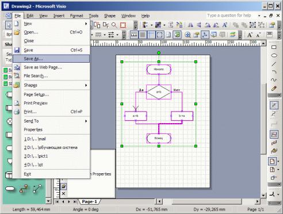Open the help question box dropdown arrow
Viewport: 283px width, 214px height.
[259, 16]
